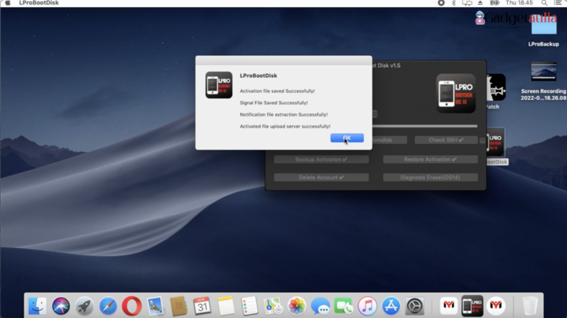The width and height of the screenshot is (567, 318).
Task: Select the LProBackup folder on desktop
Action: 543,31
